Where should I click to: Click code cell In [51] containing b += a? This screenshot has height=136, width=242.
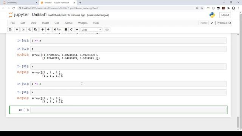point(129,40)
